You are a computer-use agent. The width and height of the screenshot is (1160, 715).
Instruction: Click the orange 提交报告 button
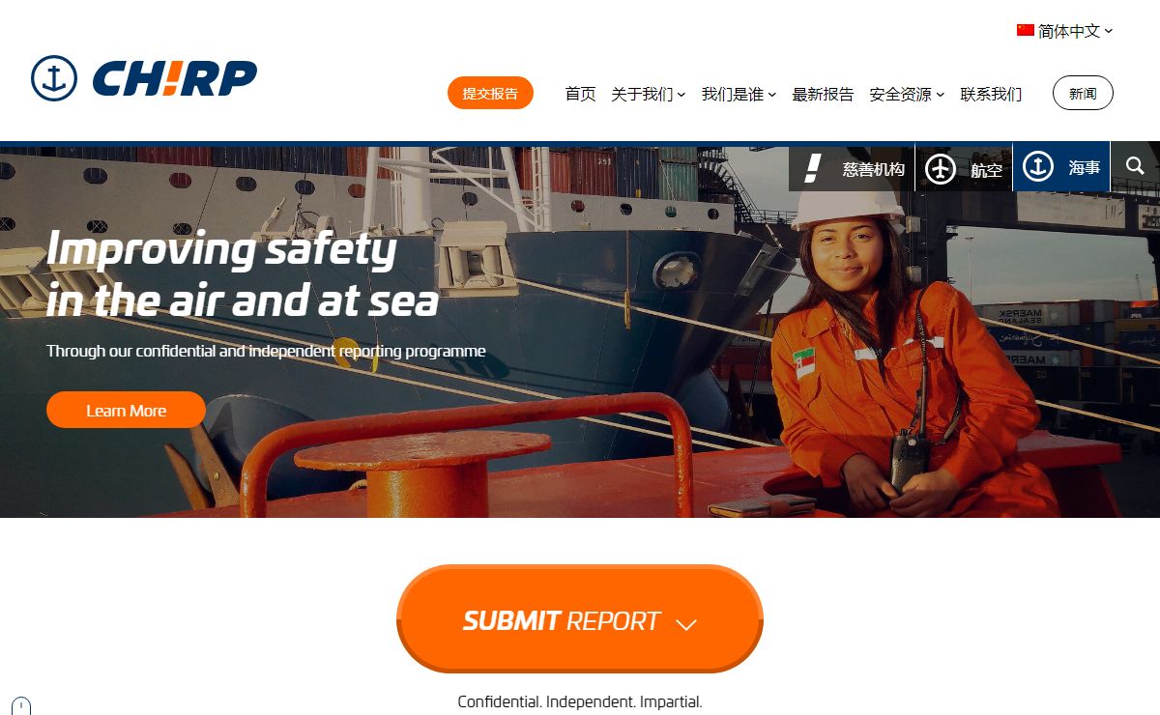pos(490,93)
